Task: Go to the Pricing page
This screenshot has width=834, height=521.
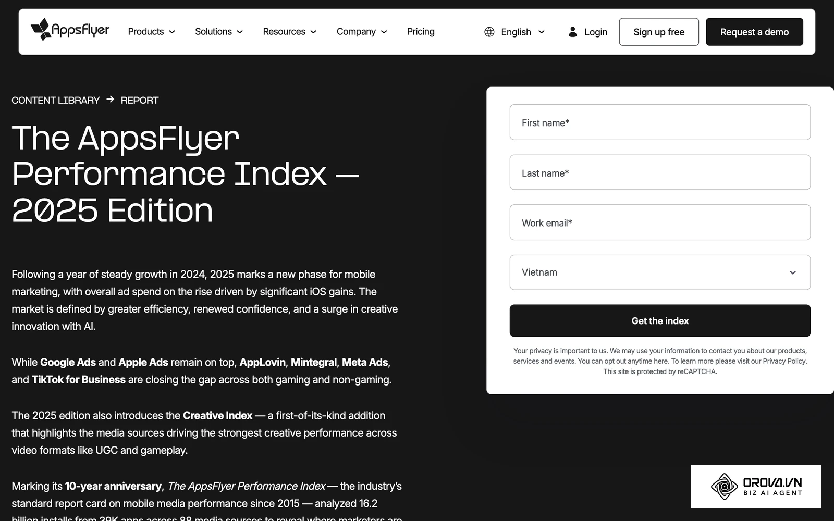Action: 421,32
